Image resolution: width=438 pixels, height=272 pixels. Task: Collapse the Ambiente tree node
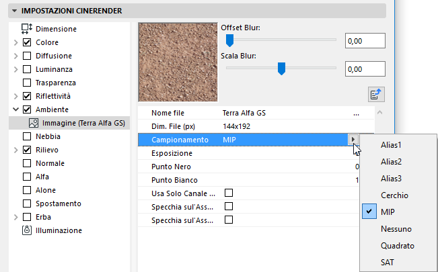[x=15, y=109]
